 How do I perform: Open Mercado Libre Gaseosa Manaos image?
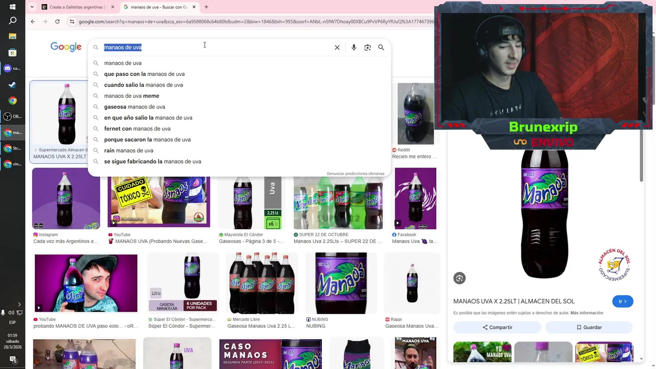point(262,283)
